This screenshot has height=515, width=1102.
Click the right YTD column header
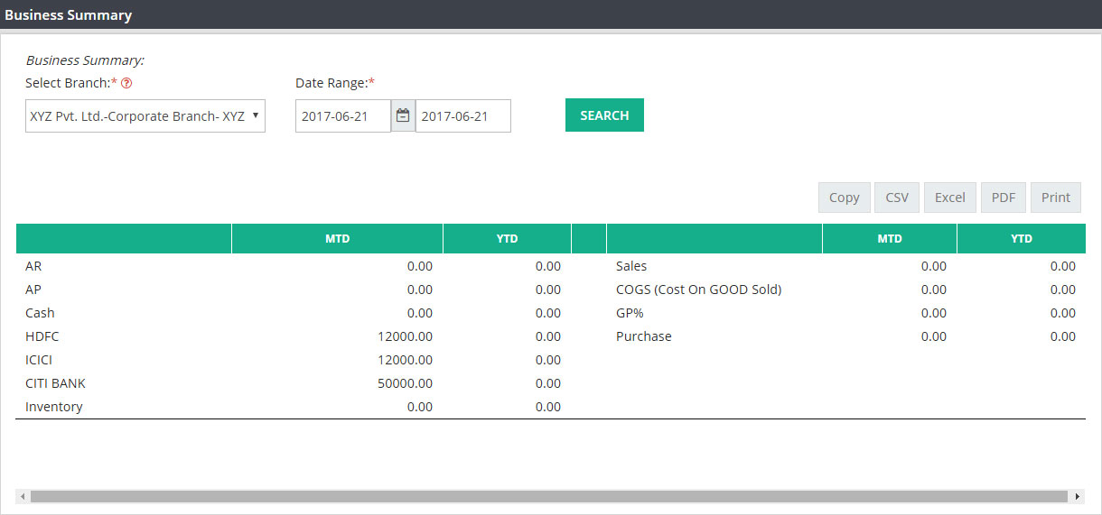[1022, 239]
